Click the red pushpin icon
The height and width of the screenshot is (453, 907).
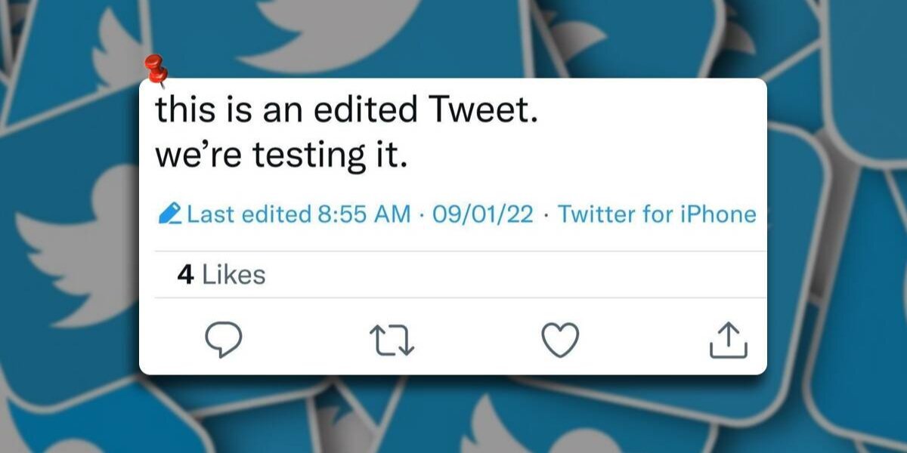156,70
